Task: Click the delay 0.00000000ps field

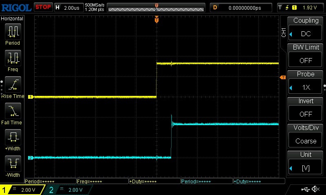Action: point(241,8)
